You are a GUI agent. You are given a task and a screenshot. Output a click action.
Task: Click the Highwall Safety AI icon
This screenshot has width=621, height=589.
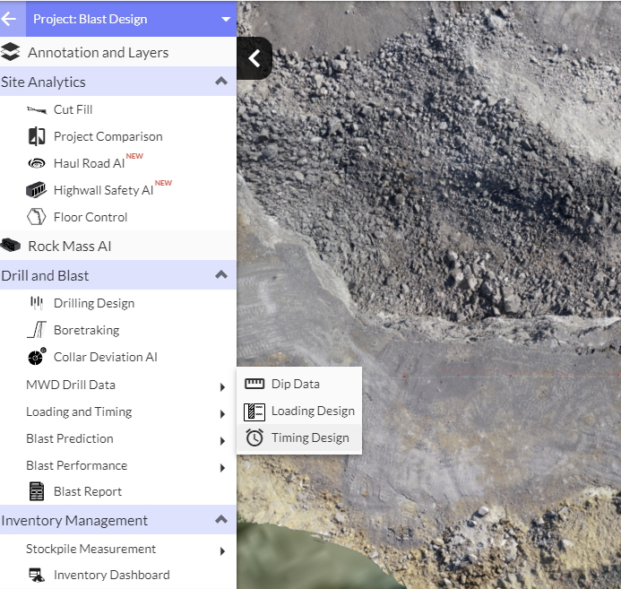[37, 190]
